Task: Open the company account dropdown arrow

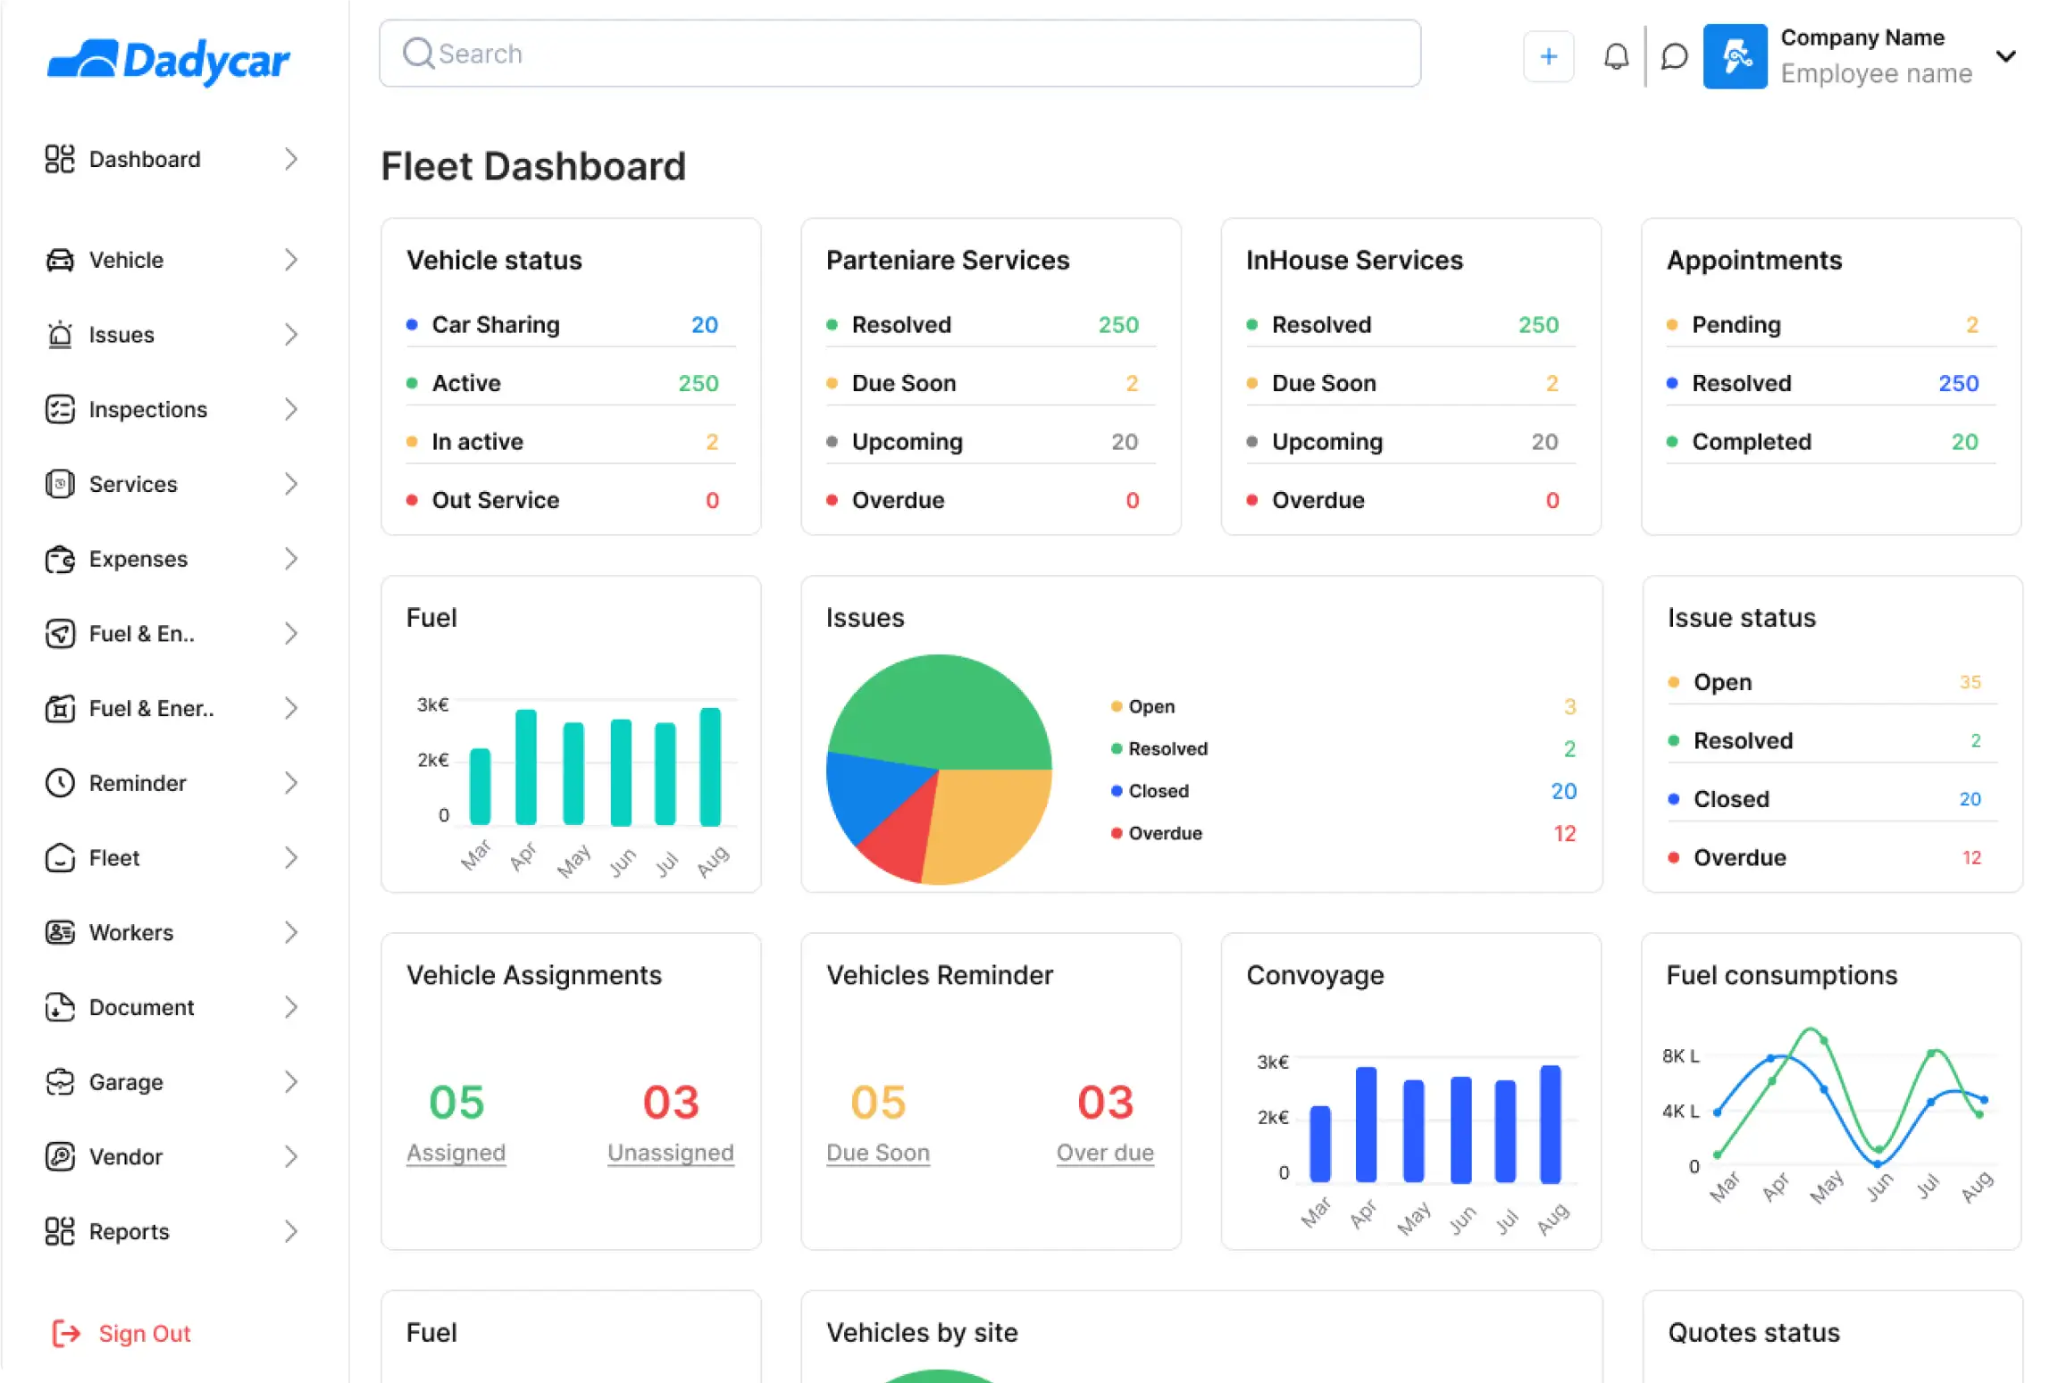Action: pyautogui.click(x=2006, y=56)
